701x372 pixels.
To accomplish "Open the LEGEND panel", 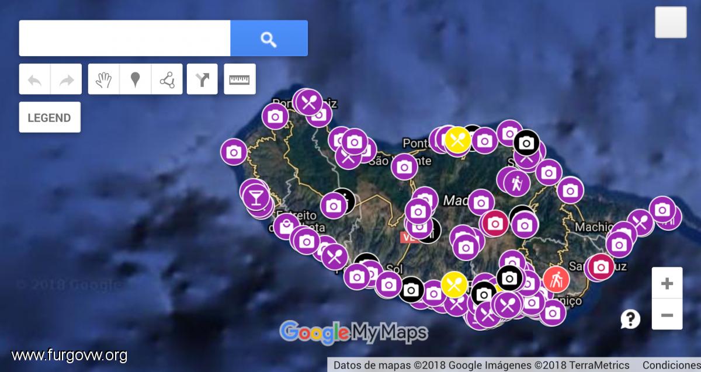I will (x=50, y=117).
